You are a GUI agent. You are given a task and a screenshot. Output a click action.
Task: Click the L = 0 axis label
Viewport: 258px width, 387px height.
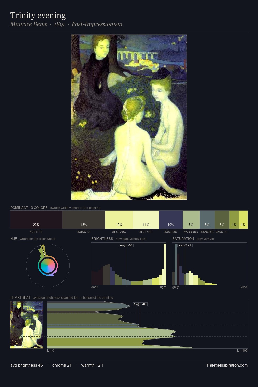coord(51,351)
